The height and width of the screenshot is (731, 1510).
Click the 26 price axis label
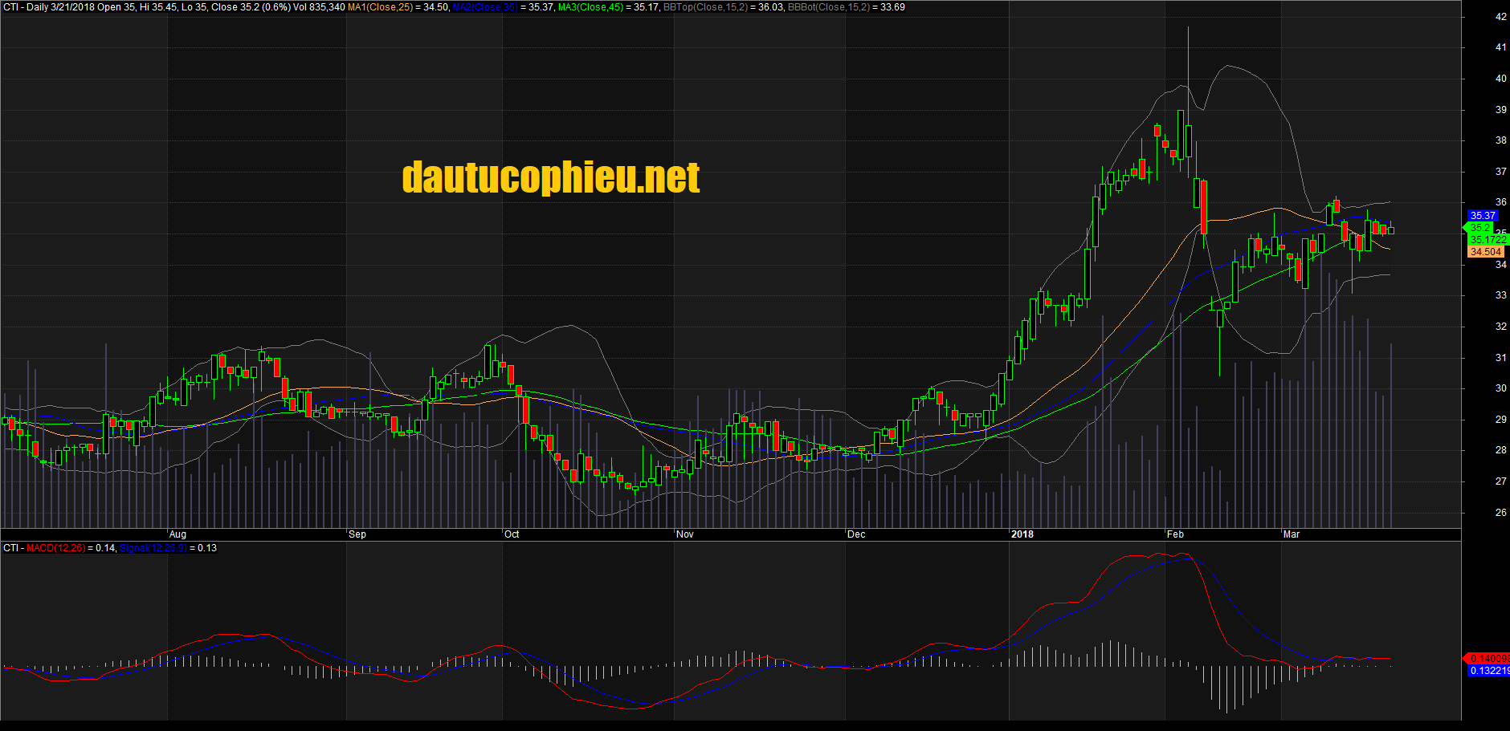(x=1500, y=513)
